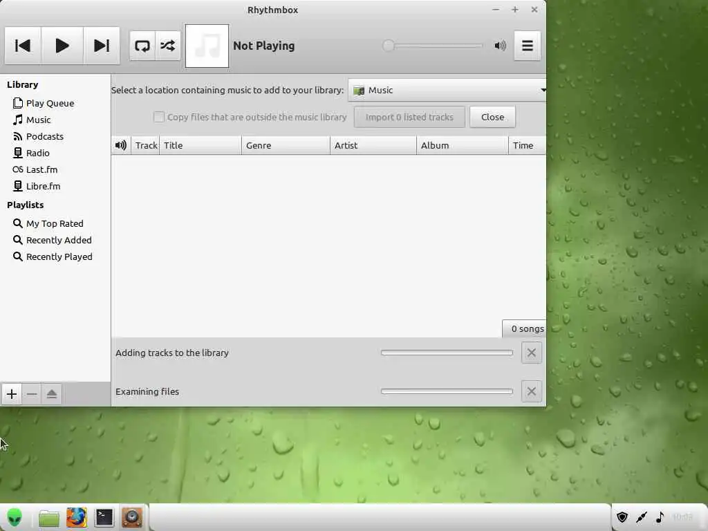Click the playback position slider
Image resolution: width=708 pixels, height=531 pixels.
click(x=433, y=46)
